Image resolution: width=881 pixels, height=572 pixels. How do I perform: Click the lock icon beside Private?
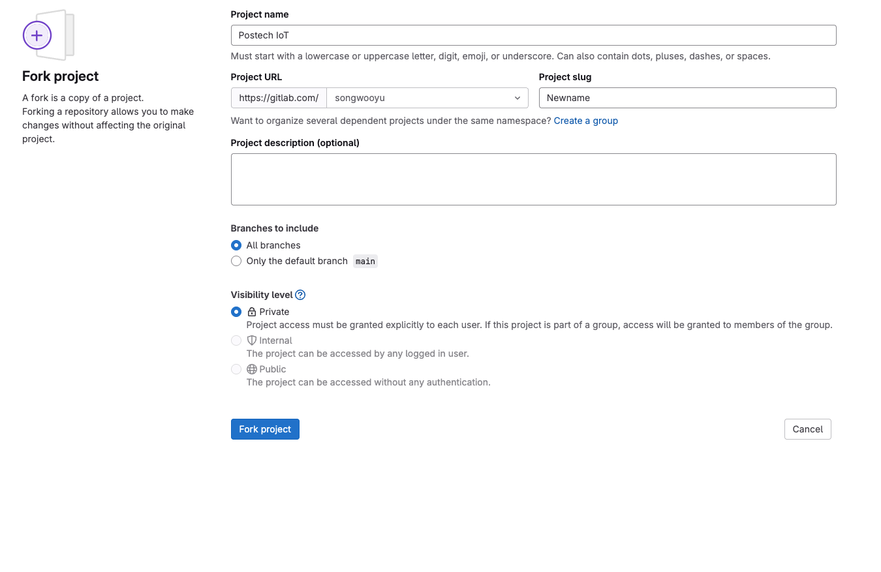tap(252, 312)
